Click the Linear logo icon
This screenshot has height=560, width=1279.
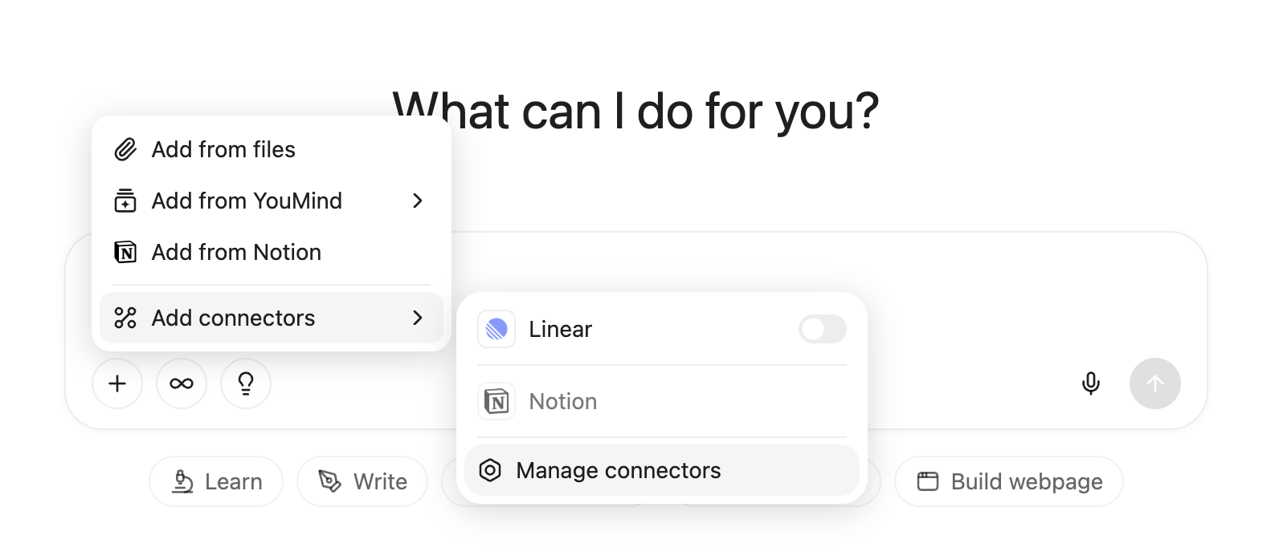[496, 329]
